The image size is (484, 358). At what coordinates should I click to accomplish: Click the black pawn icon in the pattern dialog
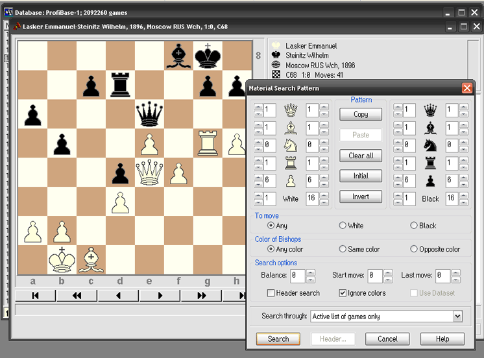430,181
